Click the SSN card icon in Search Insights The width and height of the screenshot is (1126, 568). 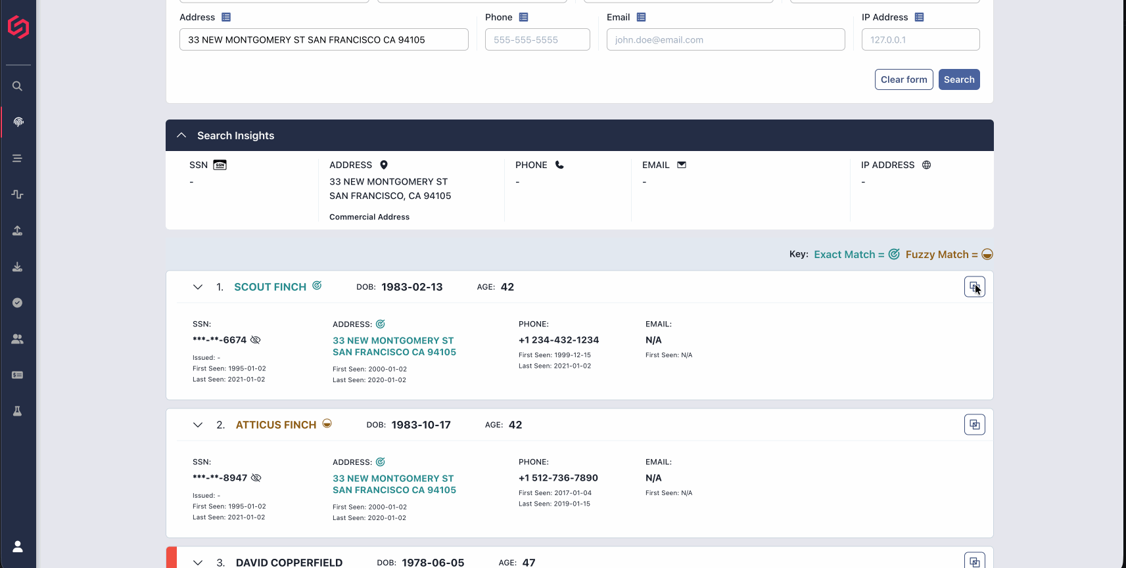[x=220, y=165]
